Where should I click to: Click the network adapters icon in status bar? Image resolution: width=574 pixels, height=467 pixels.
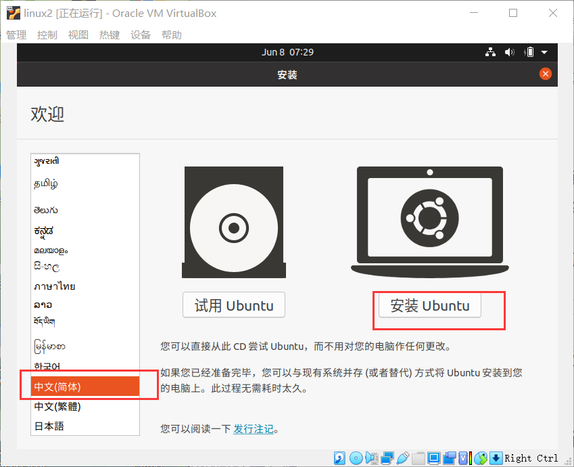coord(387,458)
